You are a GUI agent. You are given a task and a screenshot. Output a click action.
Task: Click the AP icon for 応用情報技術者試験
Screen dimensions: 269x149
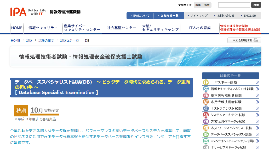[x=206, y=102]
